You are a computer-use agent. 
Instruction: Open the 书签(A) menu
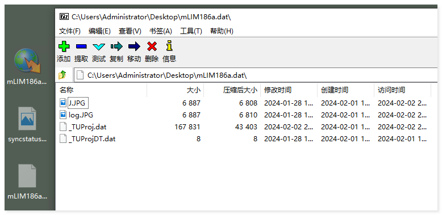pyautogui.click(x=161, y=31)
